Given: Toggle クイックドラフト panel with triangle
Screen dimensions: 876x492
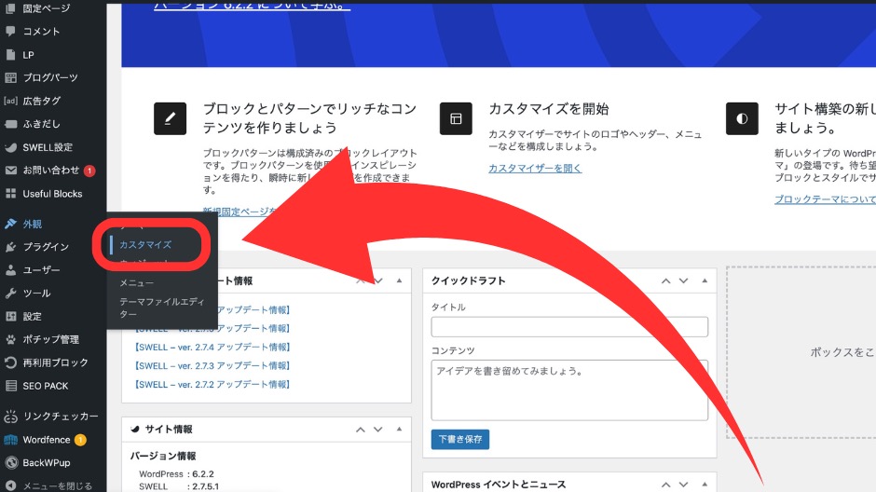Looking at the screenshot, I should click(705, 280).
